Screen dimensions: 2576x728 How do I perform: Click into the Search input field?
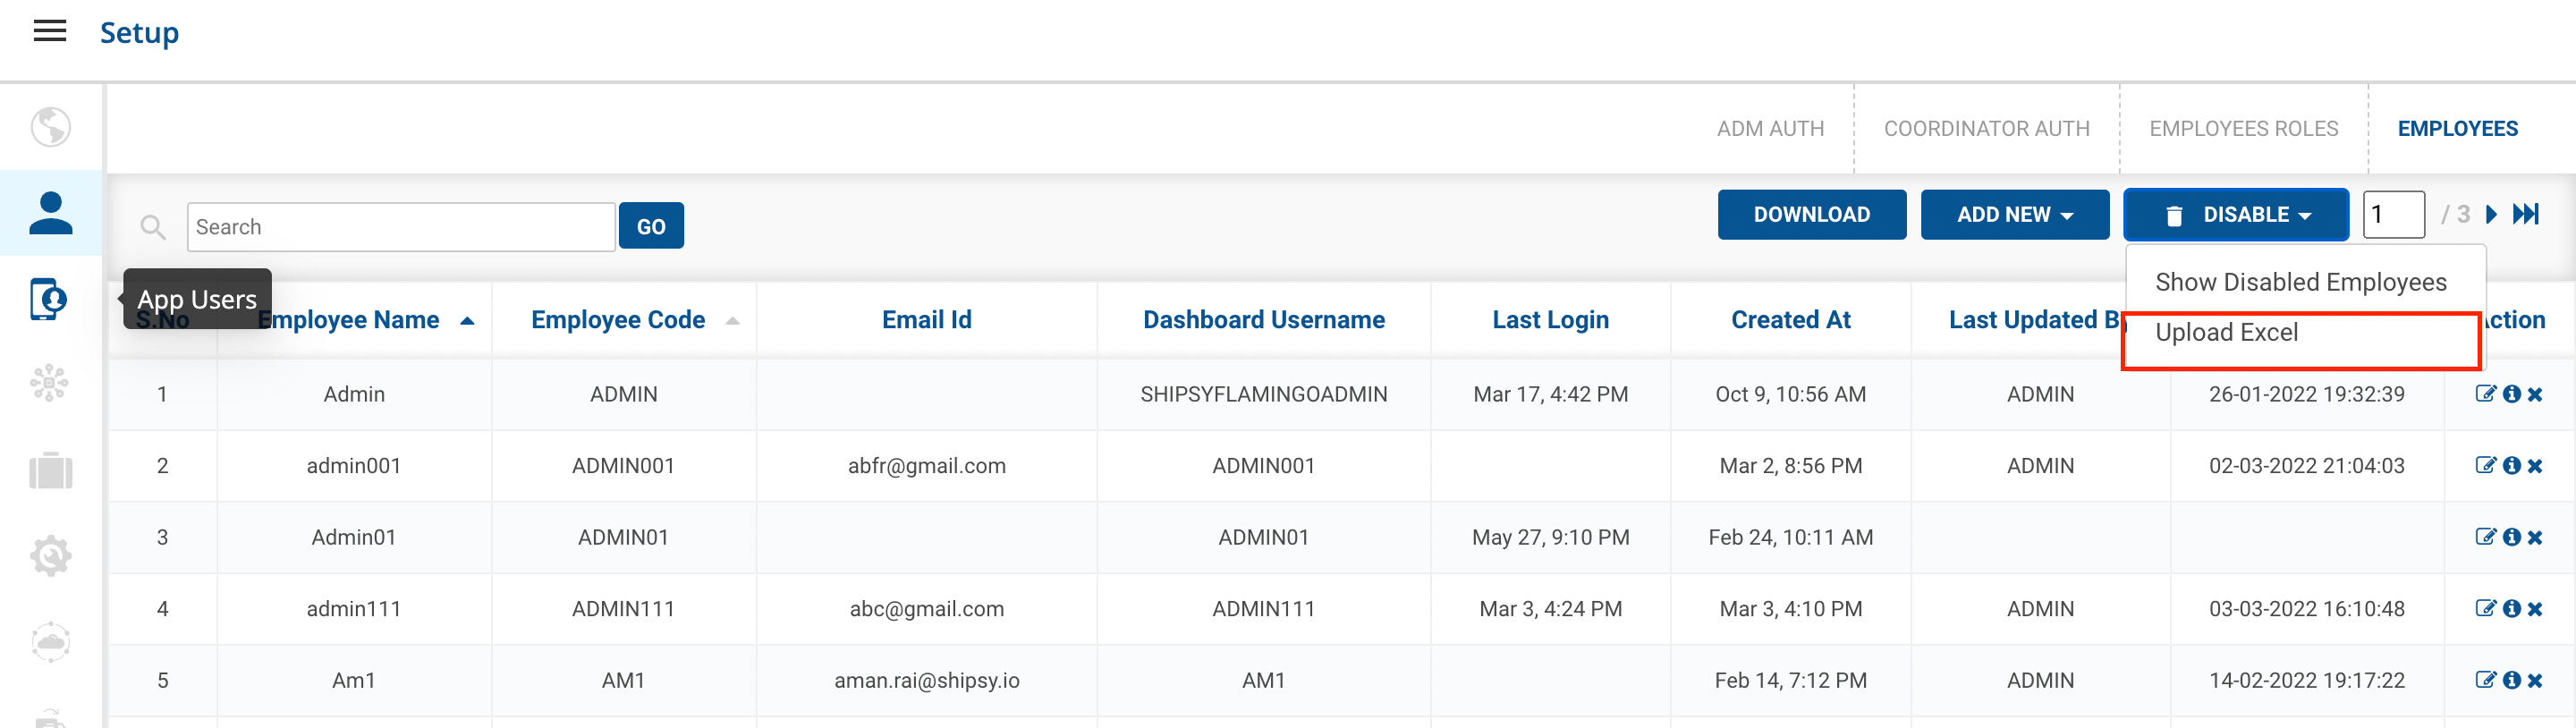click(x=400, y=227)
